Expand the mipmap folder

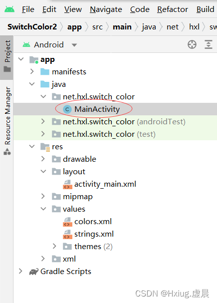43,196
